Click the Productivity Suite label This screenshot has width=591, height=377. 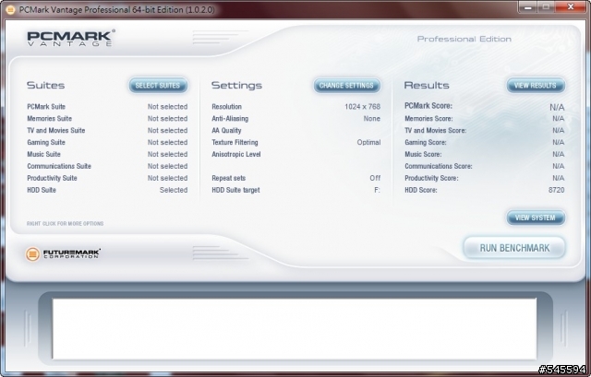point(52,178)
